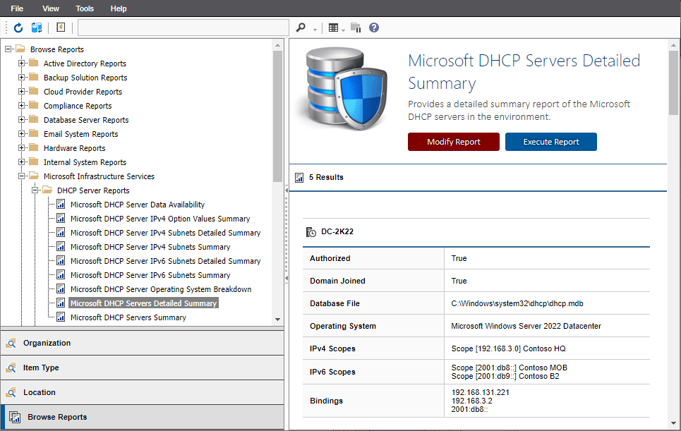Image resolution: width=681 pixels, height=431 pixels.
Task: Click the IPv4 Subnets Detailed Summary report icon
Action: point(61,232)
